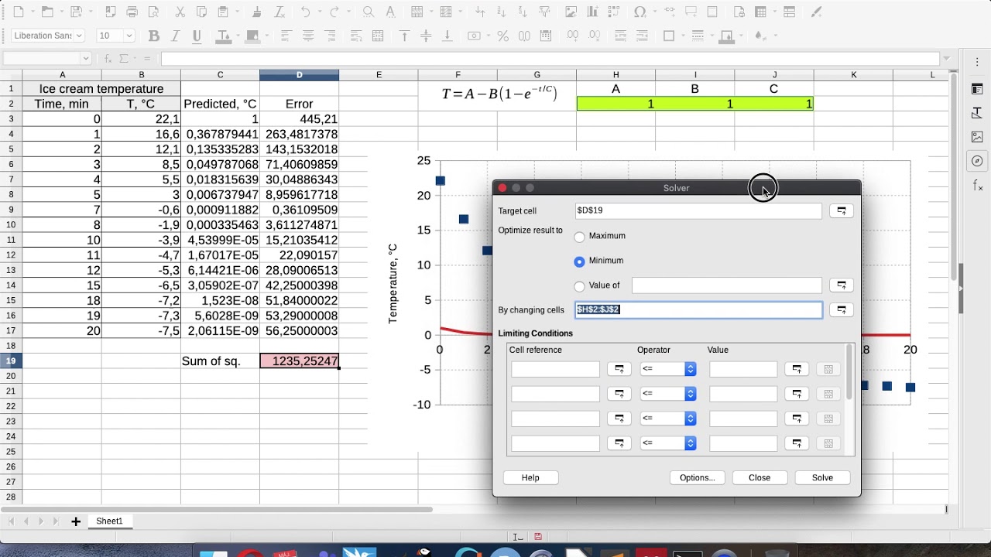The height and width of the screenshot is (557, 991).
Task: Click the Solve button
Action: (x=822, y=477)
